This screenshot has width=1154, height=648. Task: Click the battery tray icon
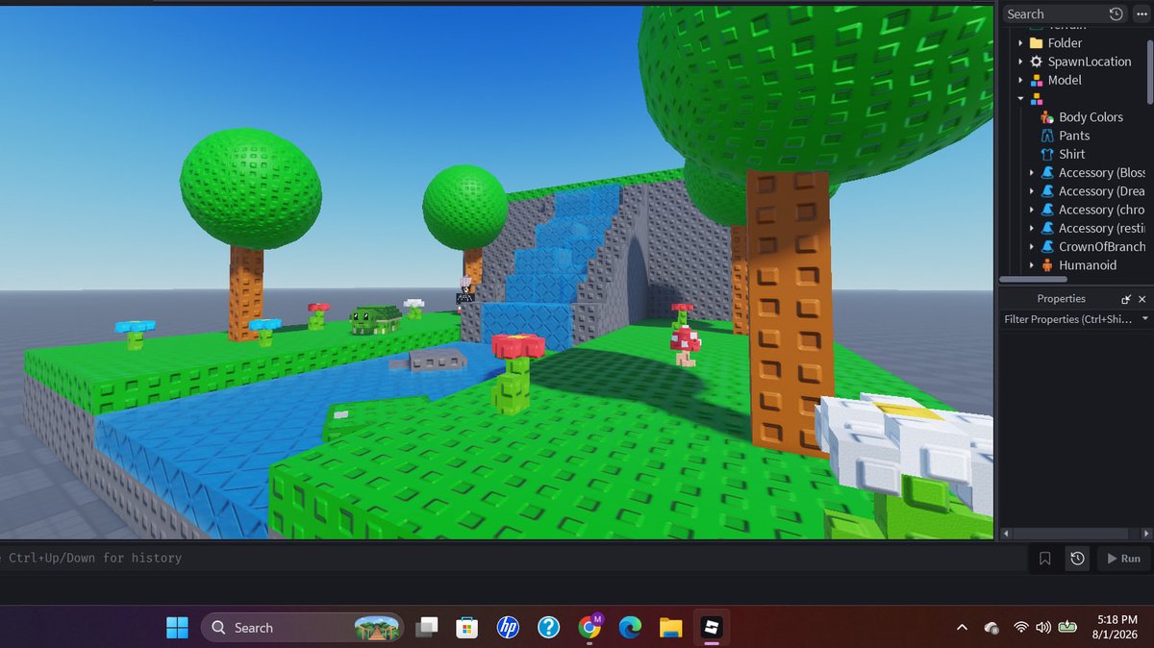[x=1067, y=628]
